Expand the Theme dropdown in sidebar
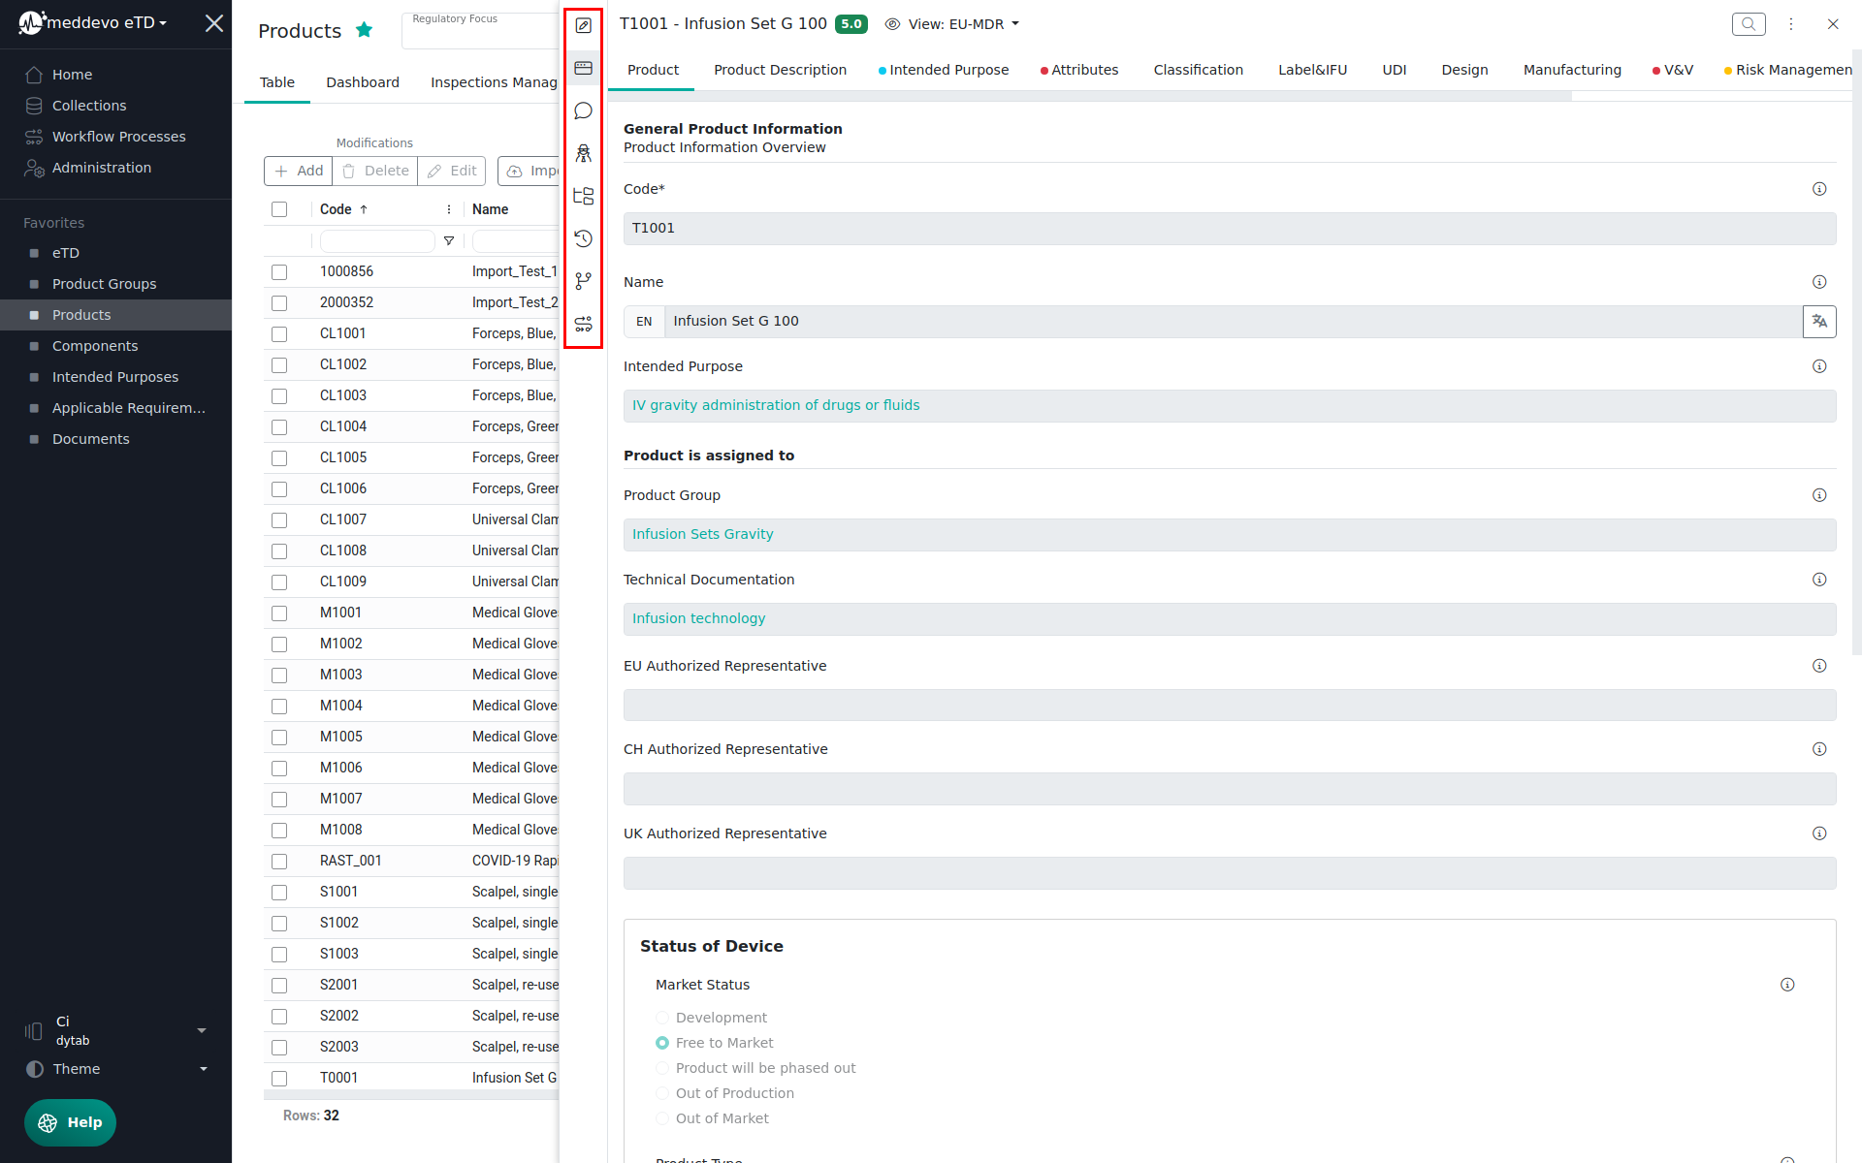 tap(116, 1069)
